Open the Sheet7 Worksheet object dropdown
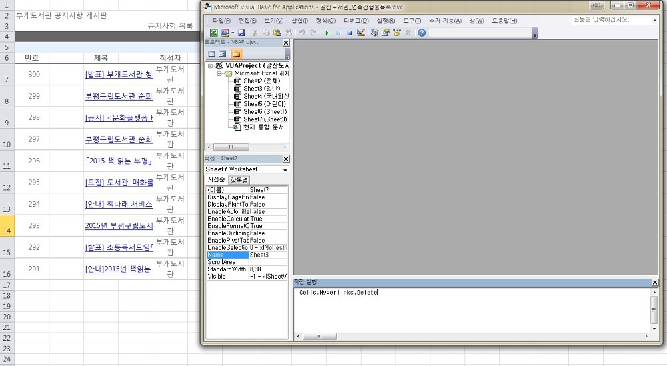Viewport: 667px width, 366px height. [x=285, y=169]
